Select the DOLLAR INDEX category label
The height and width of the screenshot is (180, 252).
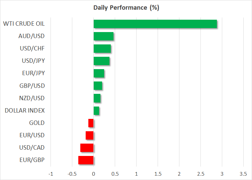coord(25,111)
